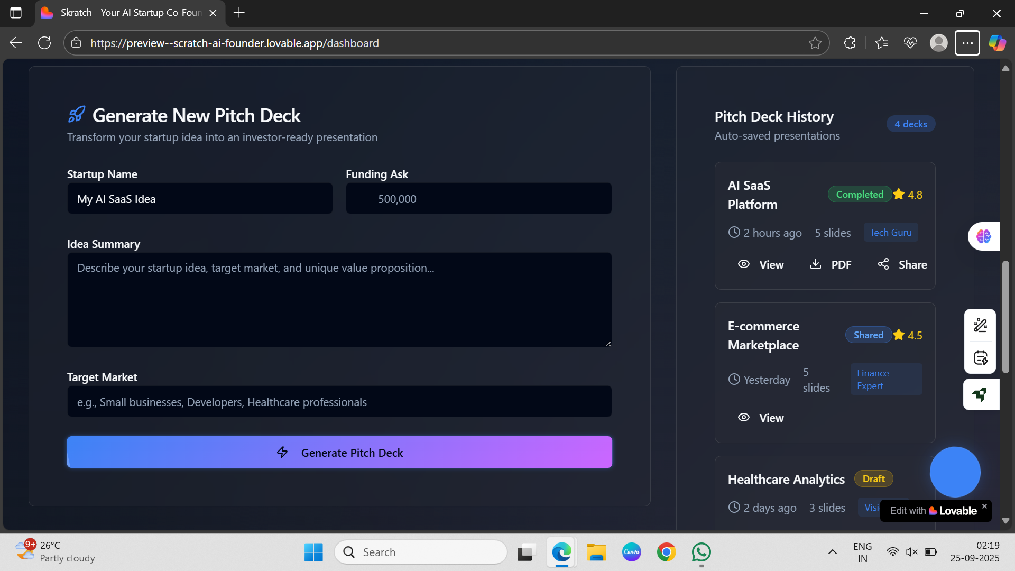
Task: Click the page vertical scrollbar thumb
Action: (1005, 317)
